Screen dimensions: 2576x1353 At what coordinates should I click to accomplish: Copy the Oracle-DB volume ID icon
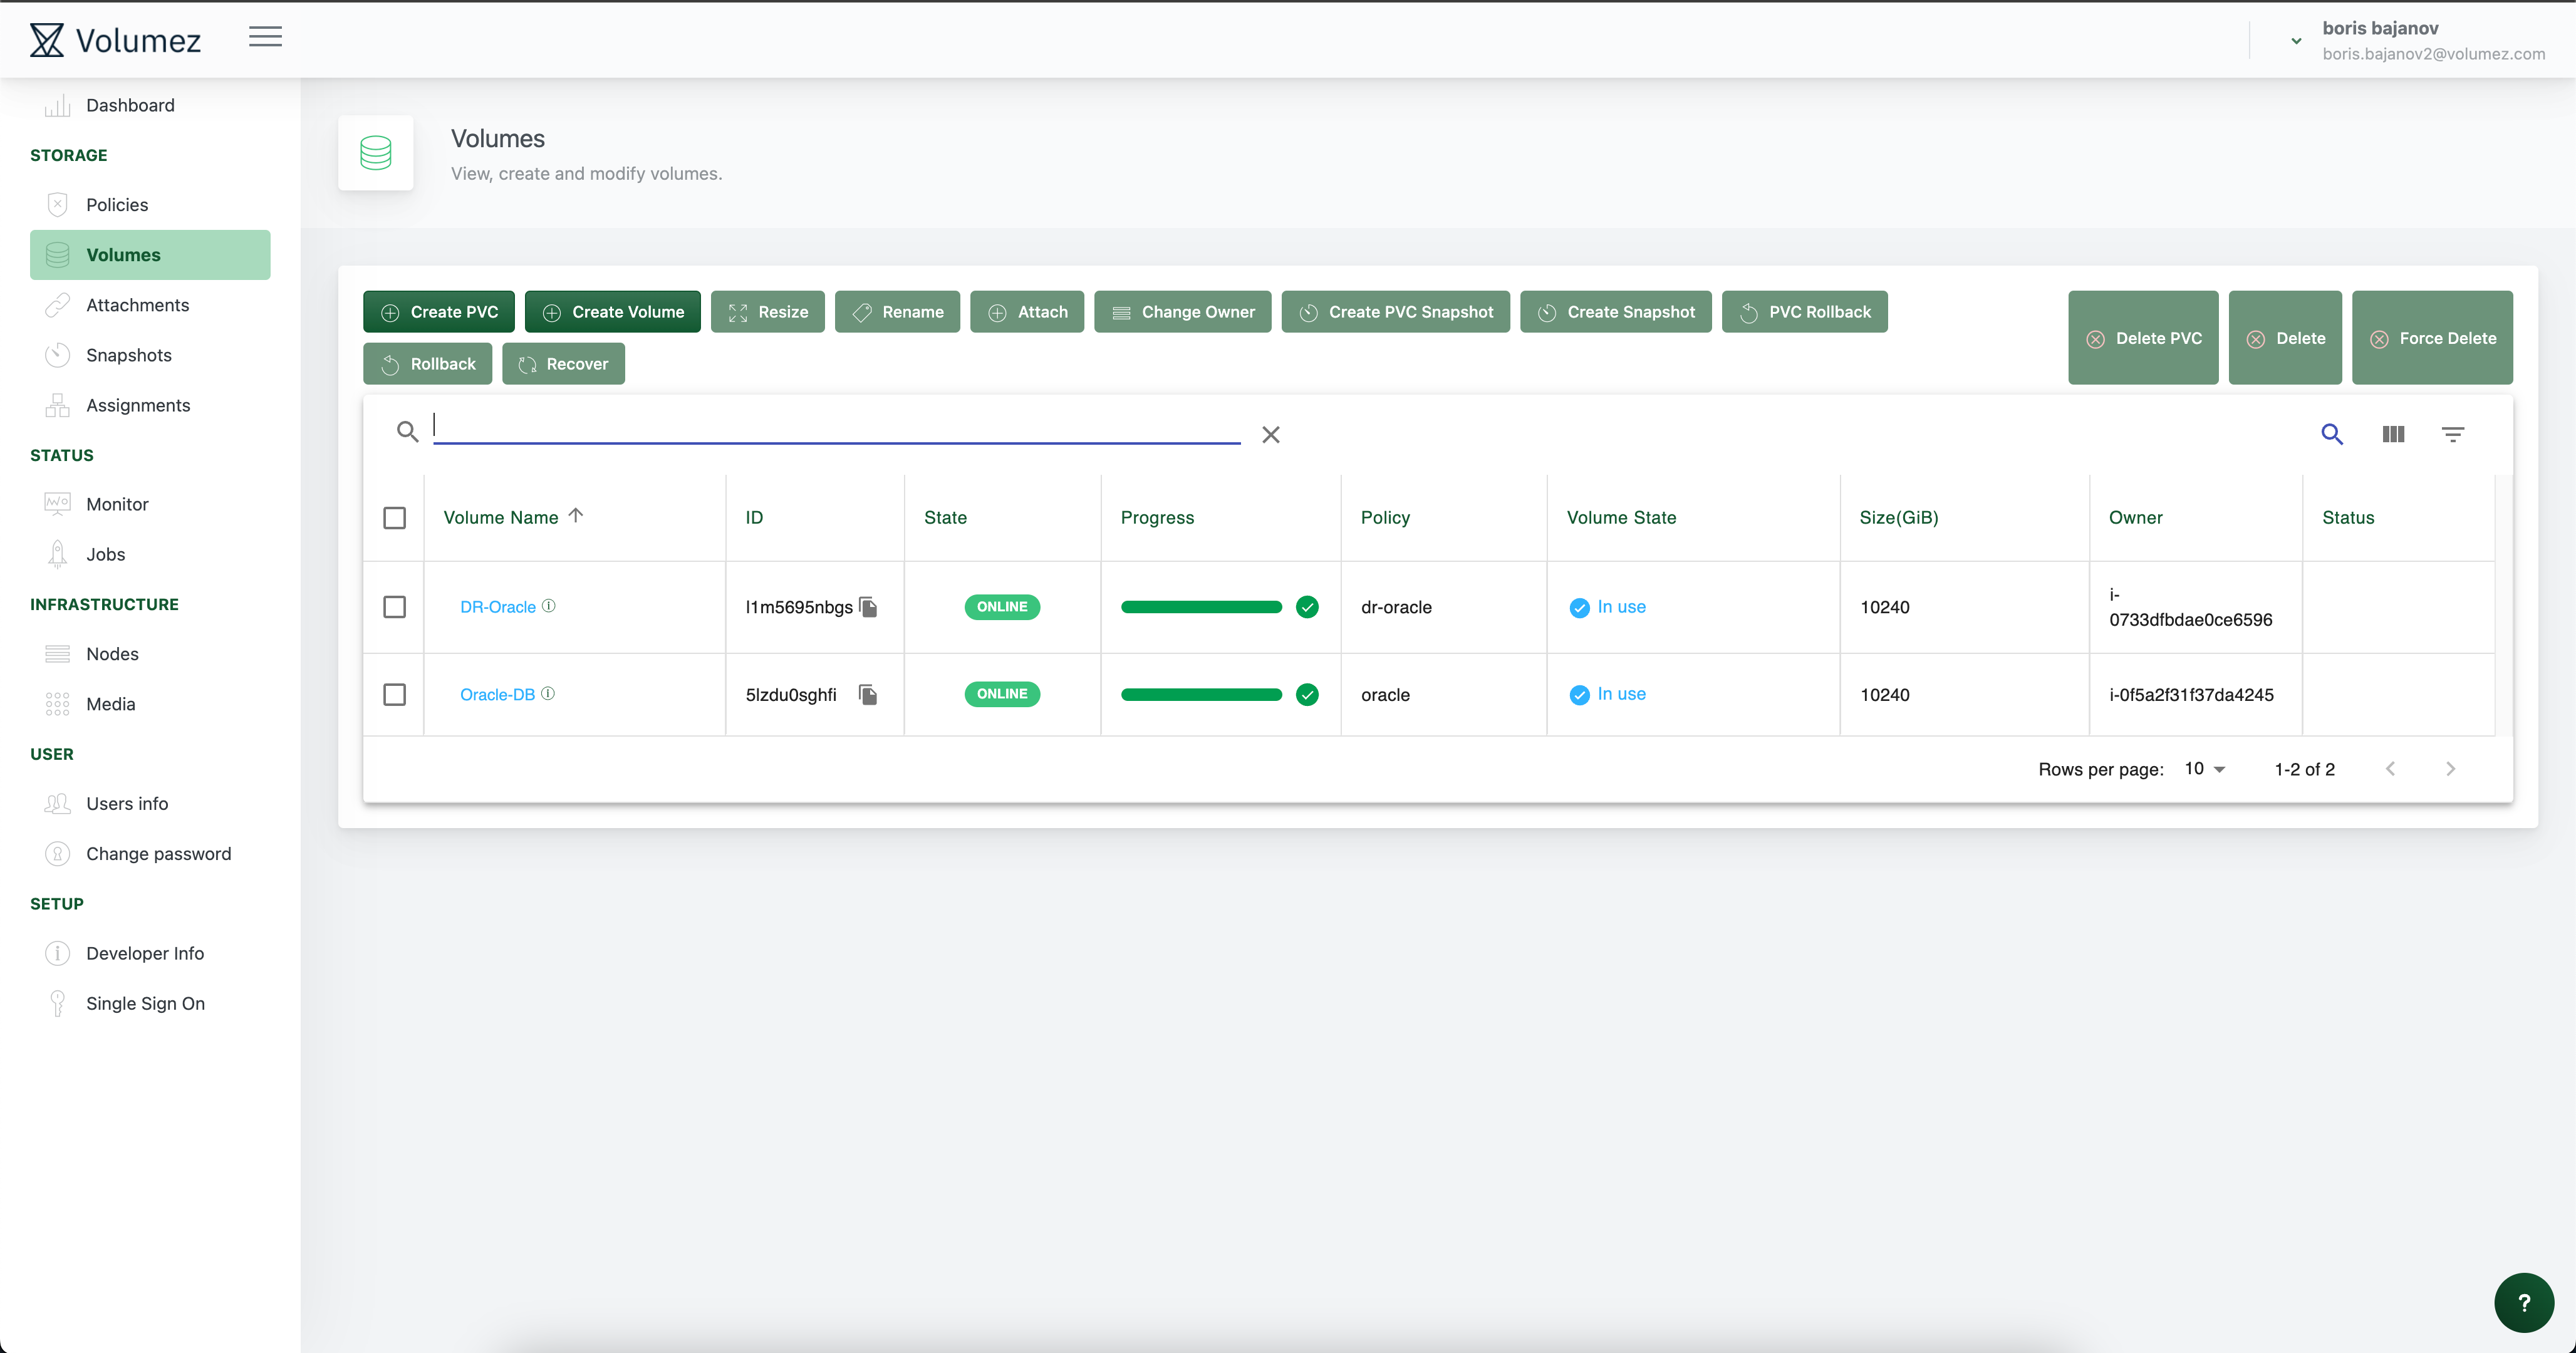click(868, 694)
